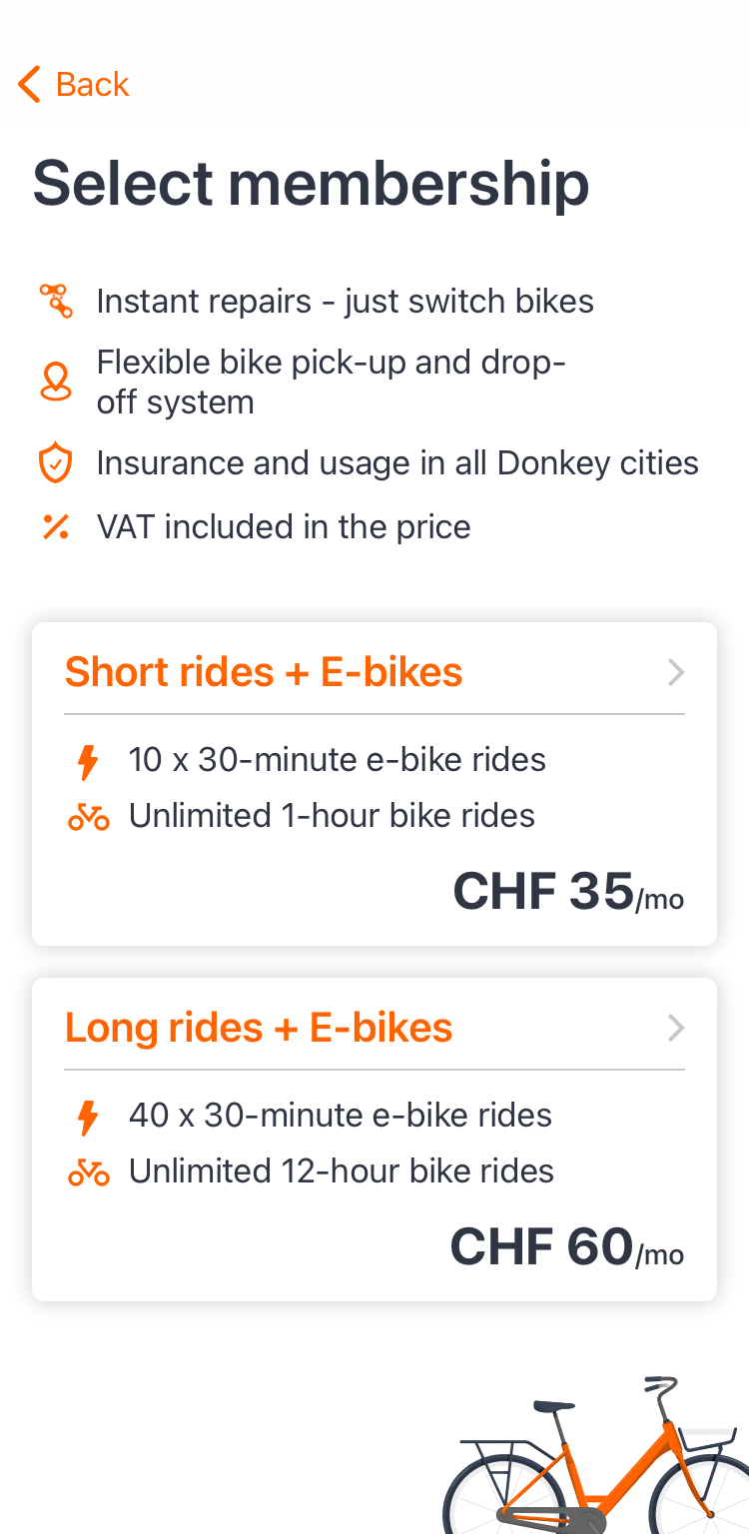749x1534 pixels.
Task: Tap 'Unlimited 1-hour bike rides' text
Action: tap(332, 816)
